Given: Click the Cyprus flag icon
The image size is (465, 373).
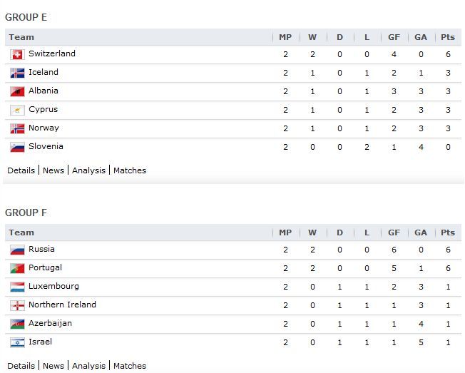Looking at the screenshot, I should [x=17, y=110].
